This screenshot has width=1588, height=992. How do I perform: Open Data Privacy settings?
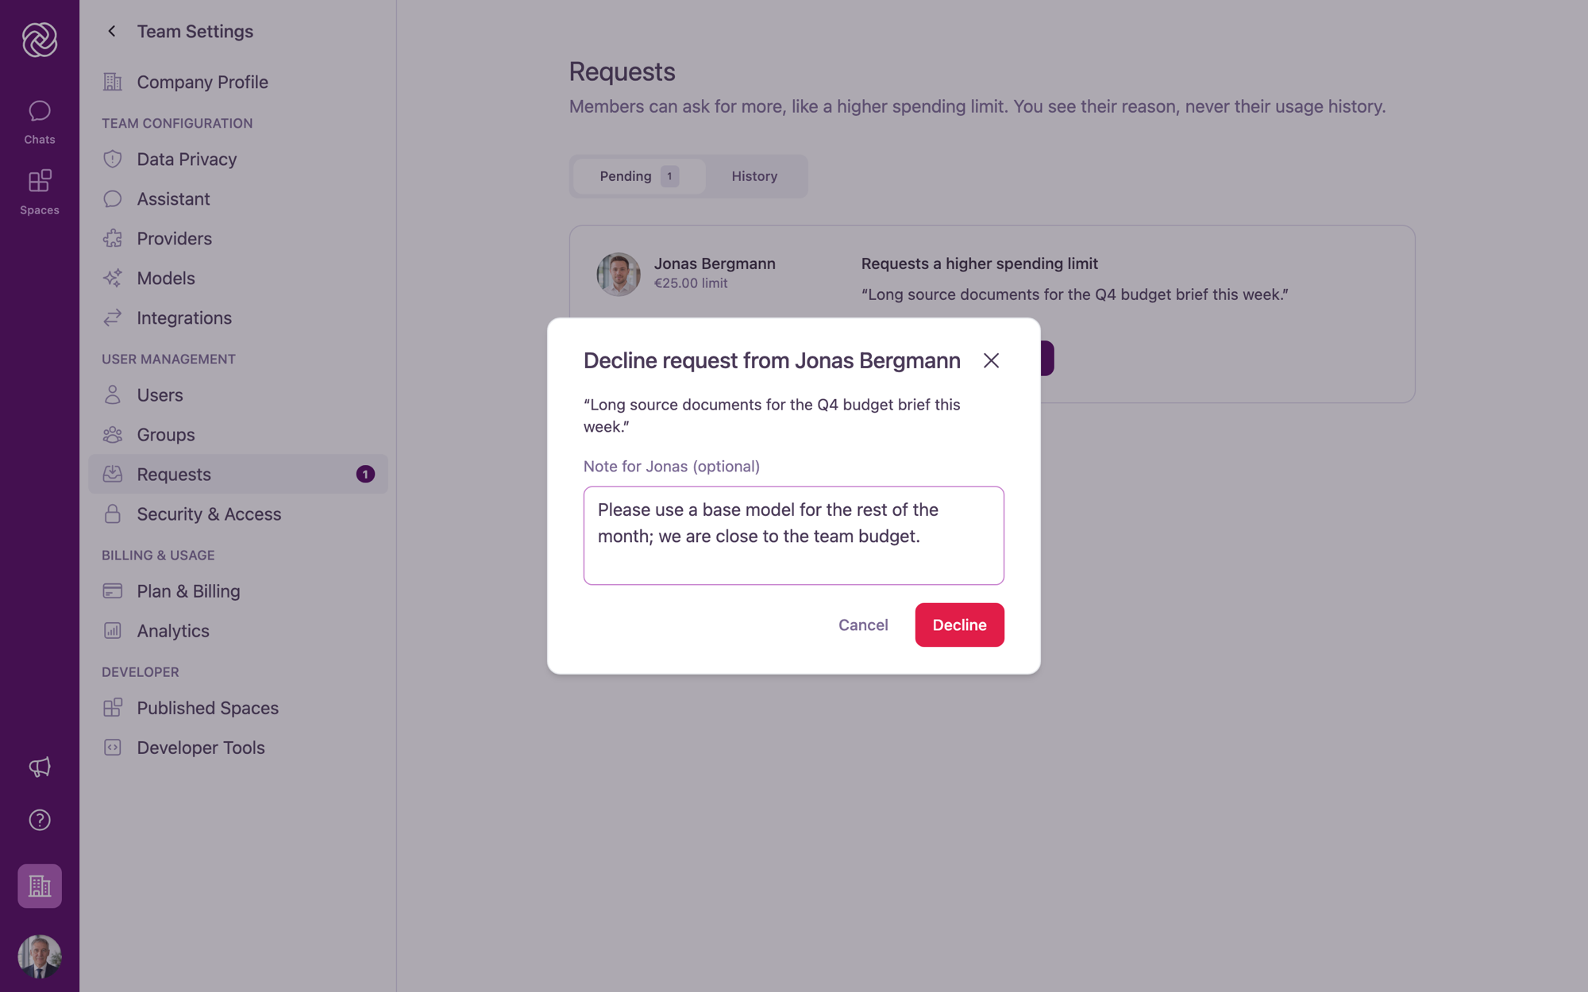(238, 159)
